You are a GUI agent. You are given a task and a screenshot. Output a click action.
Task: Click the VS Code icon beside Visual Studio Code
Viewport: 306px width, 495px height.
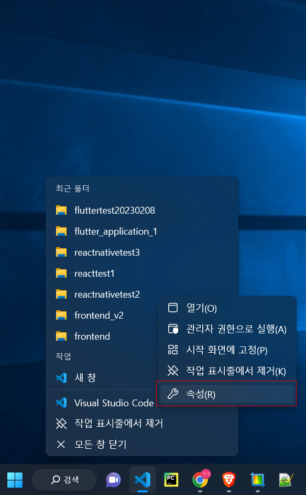pos(61,403)
